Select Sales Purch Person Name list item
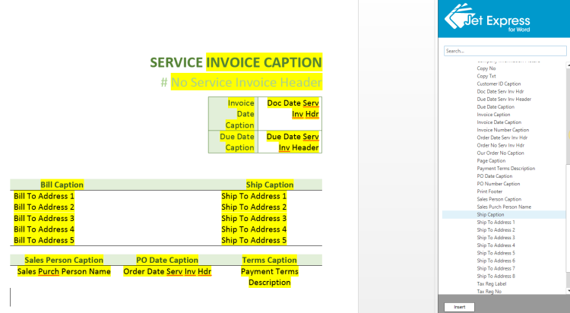The image size is (570, 313). click(504, 207)
